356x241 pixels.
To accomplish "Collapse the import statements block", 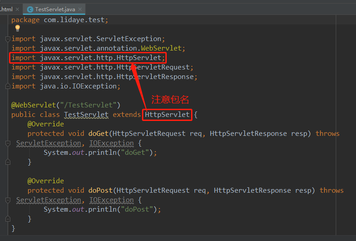I will pyautogui.click(x=8, y=39).
